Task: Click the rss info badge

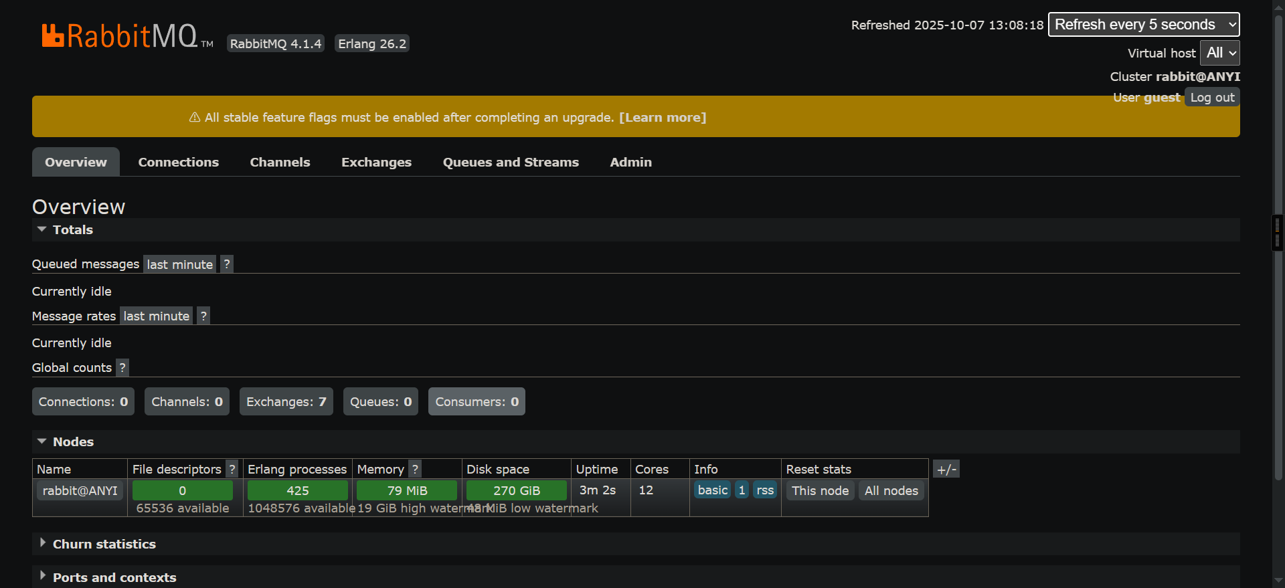Action: pos(765,490)
